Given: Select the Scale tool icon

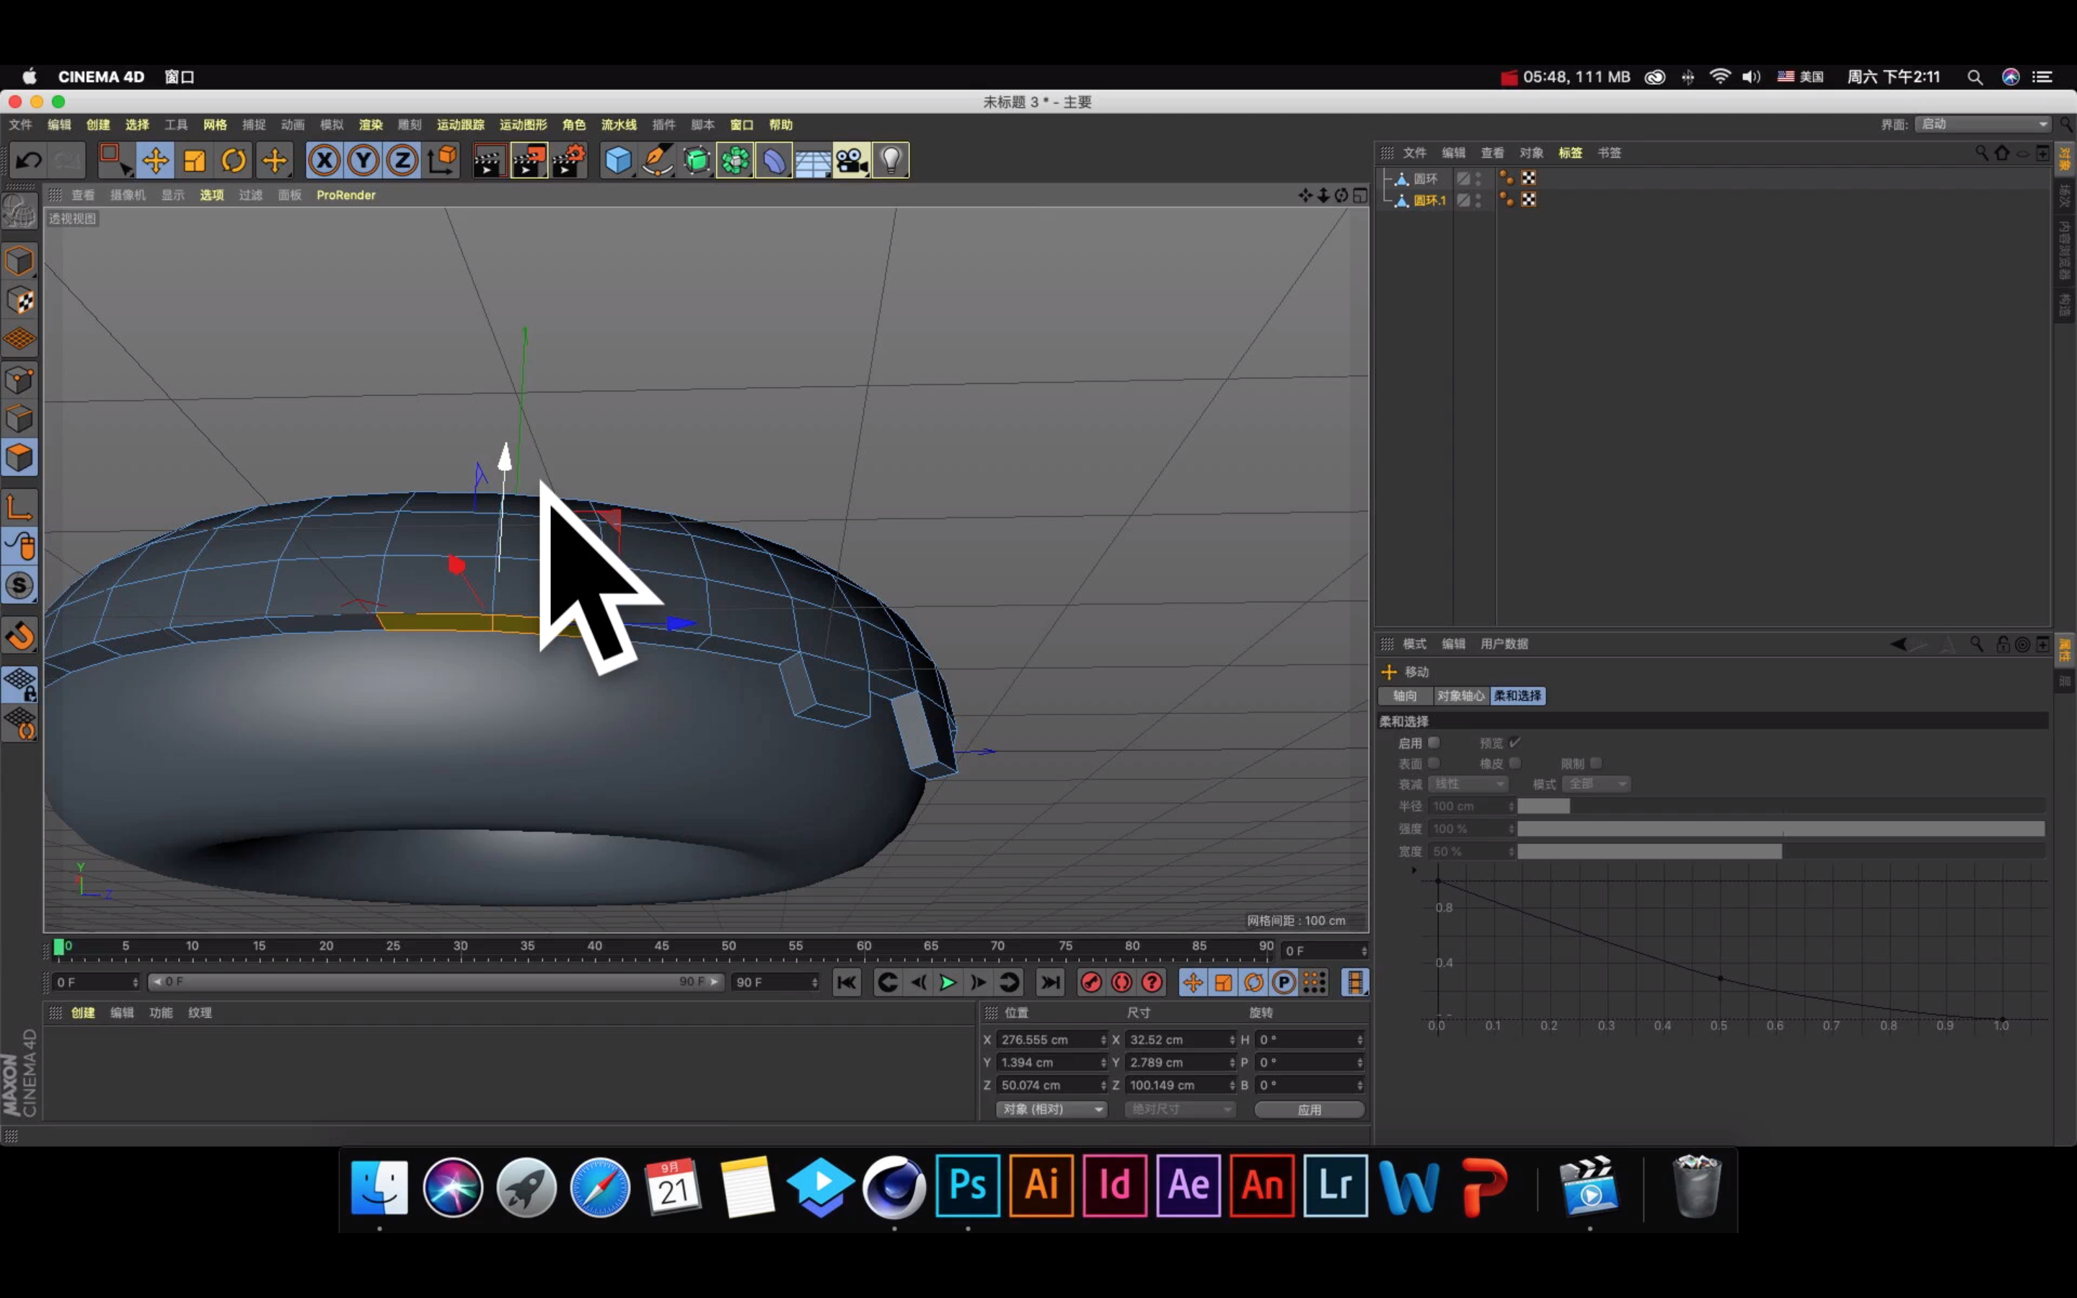Looking at the screenshot, I should tap(195, 161).
